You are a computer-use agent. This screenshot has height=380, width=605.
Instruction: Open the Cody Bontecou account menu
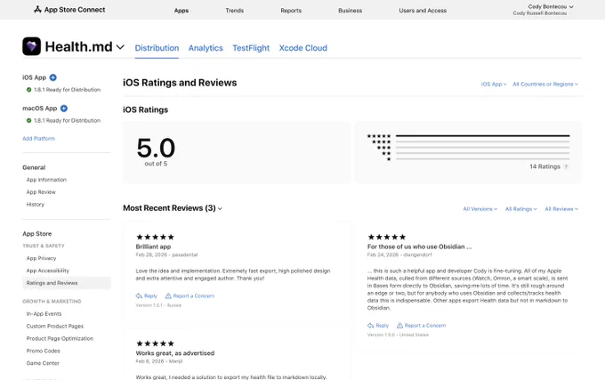[551, 6]
